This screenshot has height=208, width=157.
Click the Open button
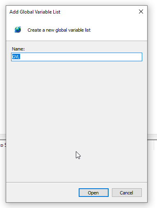tap(93, 192)
